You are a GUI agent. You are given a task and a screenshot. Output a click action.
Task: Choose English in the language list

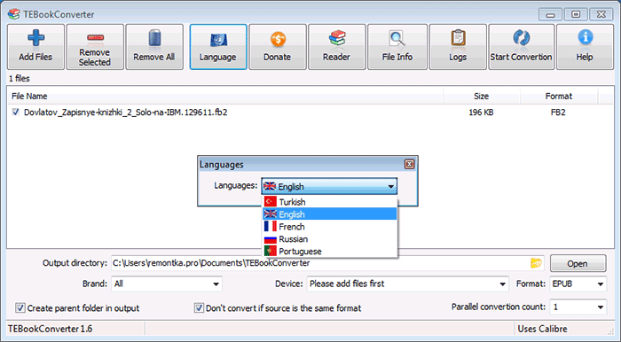[x=329, y=214]
